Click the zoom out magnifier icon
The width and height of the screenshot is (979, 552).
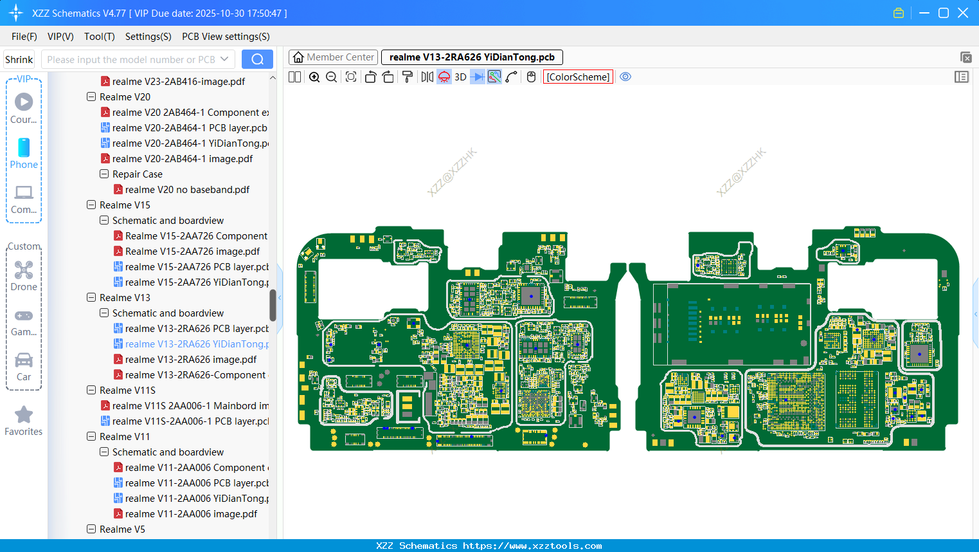[x=332, y=77]
